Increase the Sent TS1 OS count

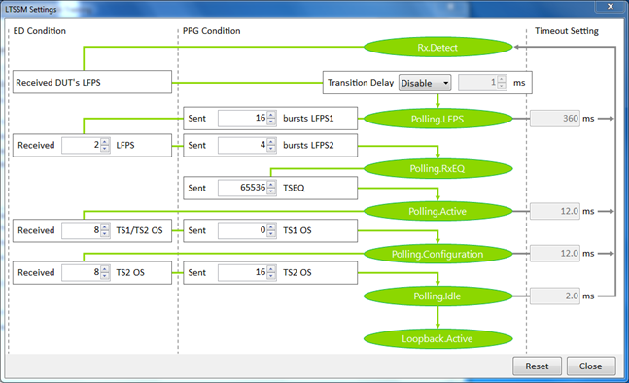[271, 227]
